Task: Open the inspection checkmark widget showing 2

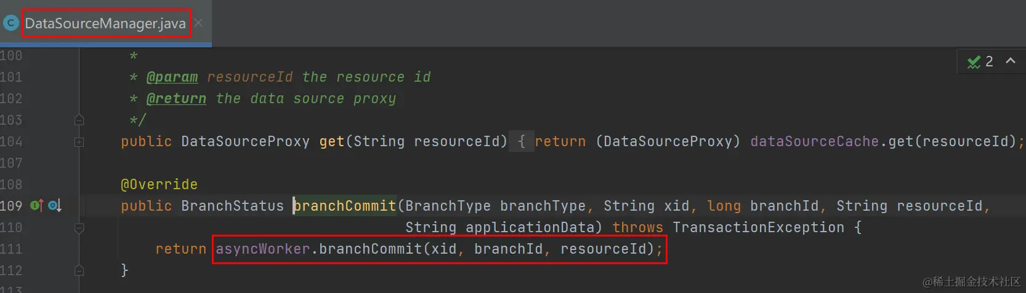Action: coord(980,61)
